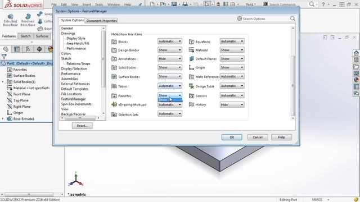Click Save icon in top toolbar
The width and height of the screenshot is (360, 202).
point(174,4)
